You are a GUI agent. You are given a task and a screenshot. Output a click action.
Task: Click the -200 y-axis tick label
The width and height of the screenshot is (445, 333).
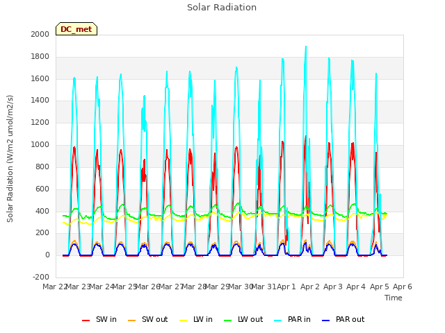tap(41, 277)
